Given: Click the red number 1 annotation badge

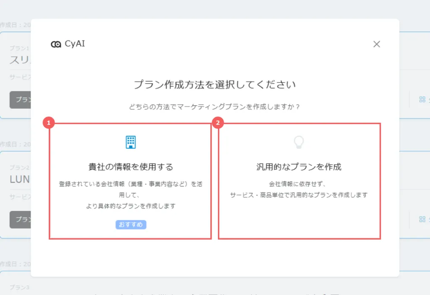Looking at the screenshot, I should click(x=49, y=123).
